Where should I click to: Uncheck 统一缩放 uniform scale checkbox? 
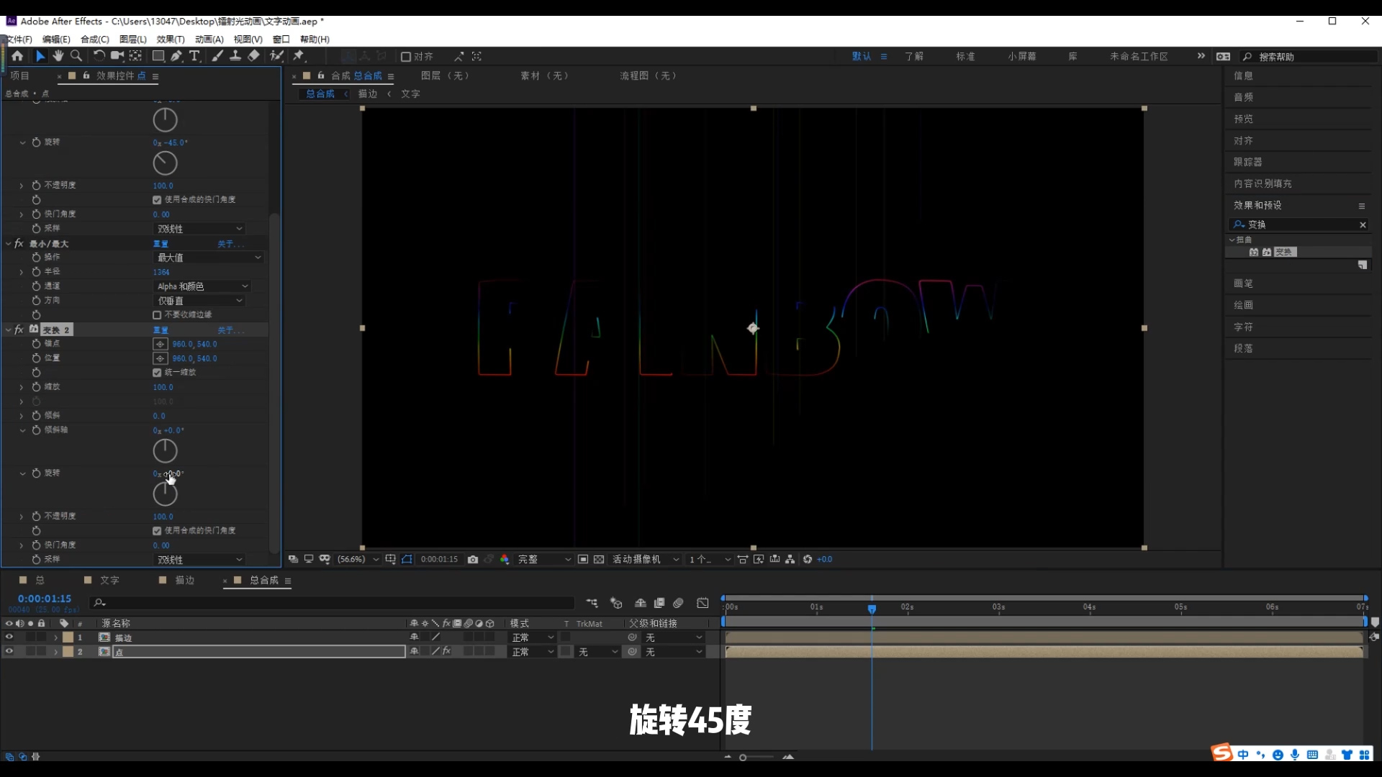[x=157, y=373]
